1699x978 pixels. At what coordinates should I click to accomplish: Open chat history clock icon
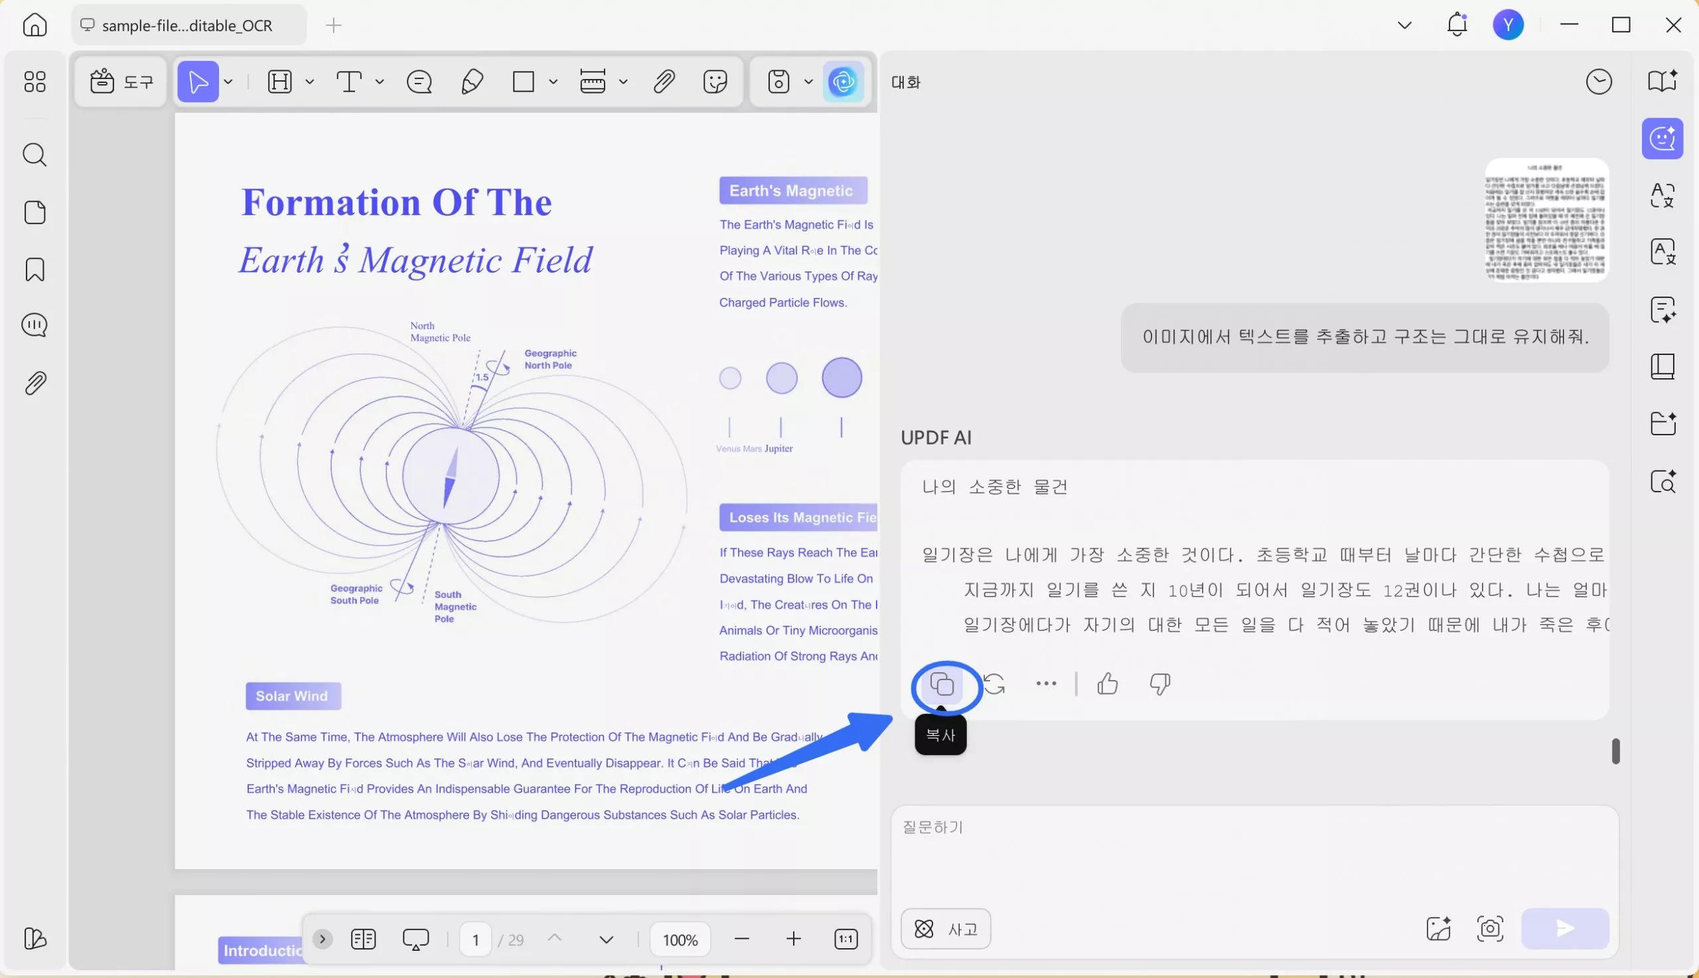1598,82
